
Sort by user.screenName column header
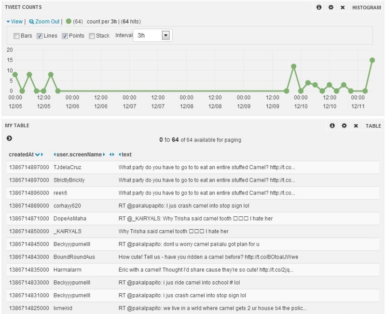pos(79,155)
